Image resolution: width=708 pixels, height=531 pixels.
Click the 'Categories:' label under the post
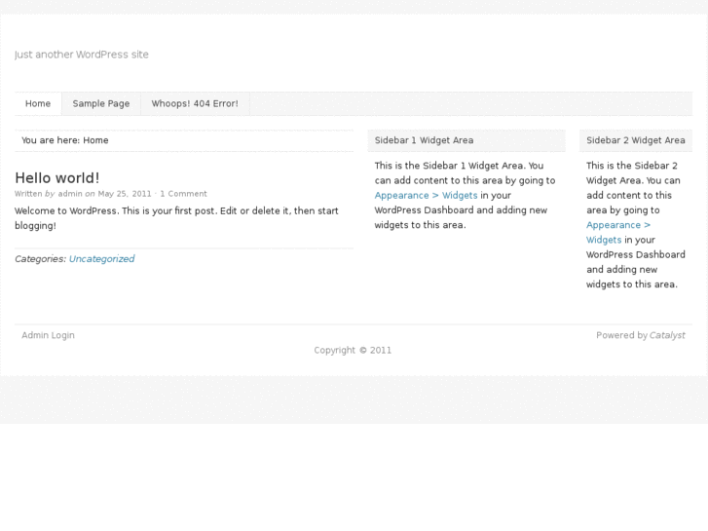pyautogui.click(x=40, y=259)
